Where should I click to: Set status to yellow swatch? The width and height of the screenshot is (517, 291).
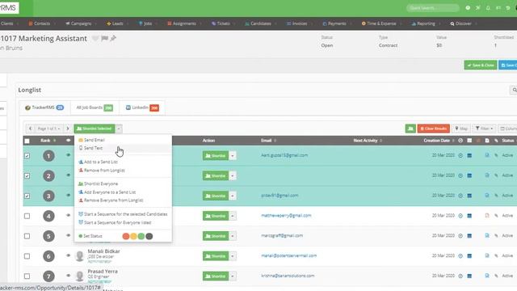pyautogui.click(x=133, y=236)
